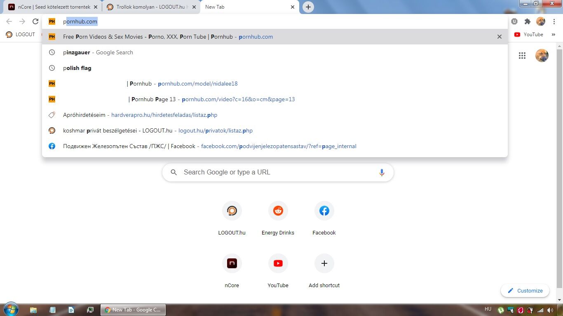Click the Search Google or type a URL box
Image resolution: width=563 pixels, height=316 pixels.
click(x=278, y=172)
